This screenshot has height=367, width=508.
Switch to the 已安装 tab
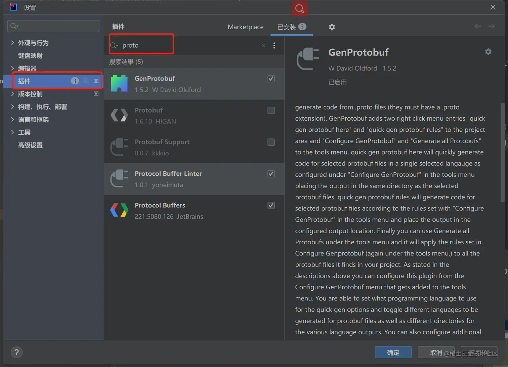[292, 27]
